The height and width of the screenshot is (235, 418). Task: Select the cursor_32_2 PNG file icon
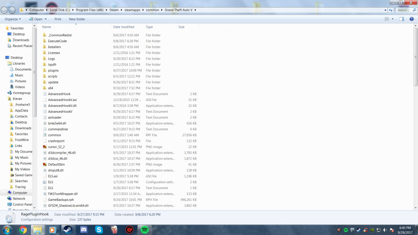[x=45, y=147]
